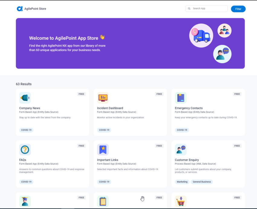Select the Incident Dashboard bar chart icon
Image resolution: width=257 pixels, height=209 pixels.
coord(103,98)
